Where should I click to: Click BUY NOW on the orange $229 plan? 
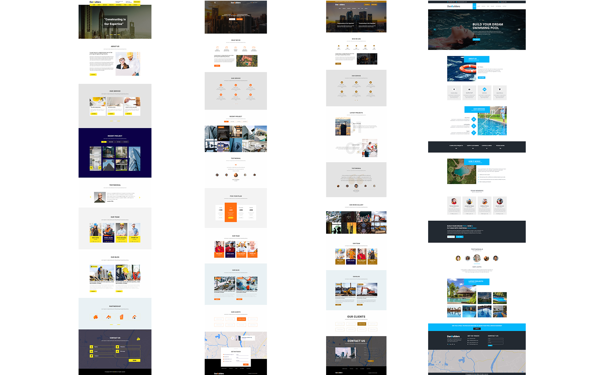[231, 218]
